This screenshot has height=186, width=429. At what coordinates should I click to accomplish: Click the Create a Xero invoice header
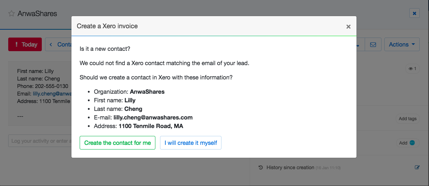(107, 26)
